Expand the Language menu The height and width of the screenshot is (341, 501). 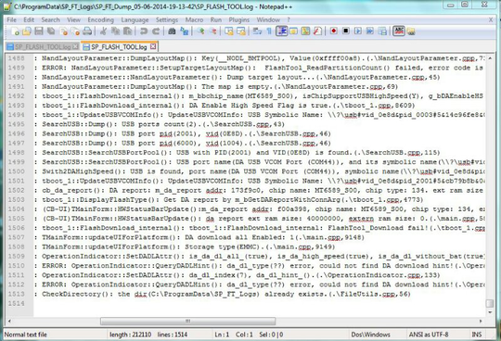tap(135, 19)
